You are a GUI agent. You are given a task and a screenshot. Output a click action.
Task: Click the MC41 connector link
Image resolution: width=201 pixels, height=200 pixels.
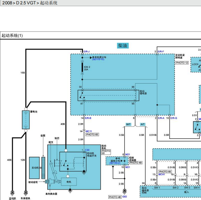(162, 174)
